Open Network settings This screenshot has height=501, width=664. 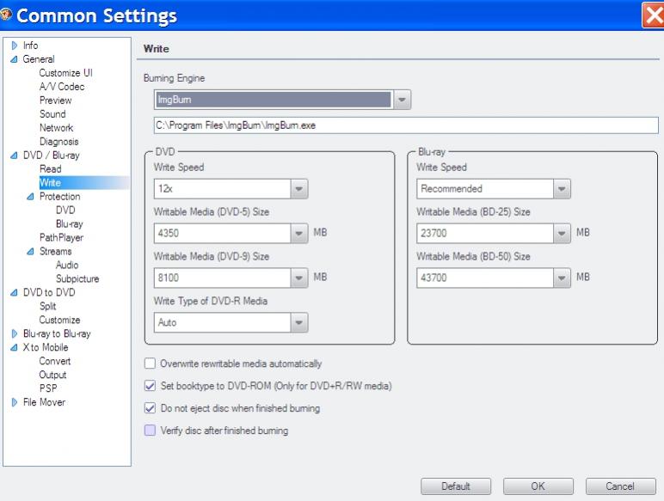click(56, 128)
